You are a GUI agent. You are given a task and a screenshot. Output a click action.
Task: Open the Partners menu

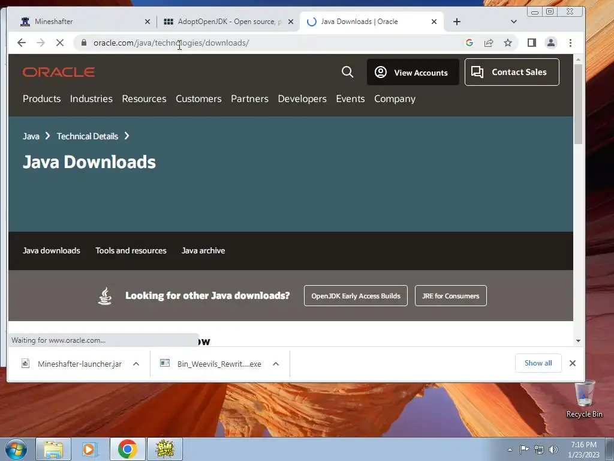coord(250,99)
